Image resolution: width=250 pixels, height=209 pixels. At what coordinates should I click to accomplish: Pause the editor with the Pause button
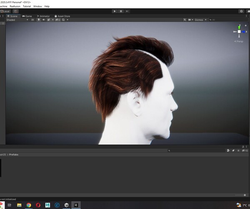click(x=121, y=11)
